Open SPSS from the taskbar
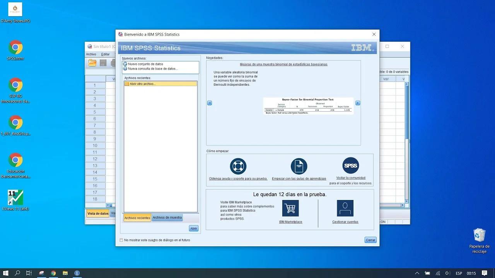 (77, 273)
